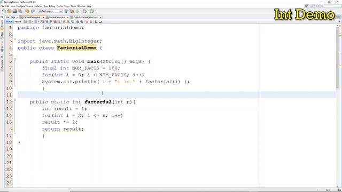The image size is (342, 192).
Task: Click the Save All toolbar icon
Action: pyautogui.click(x=20, y=11)
